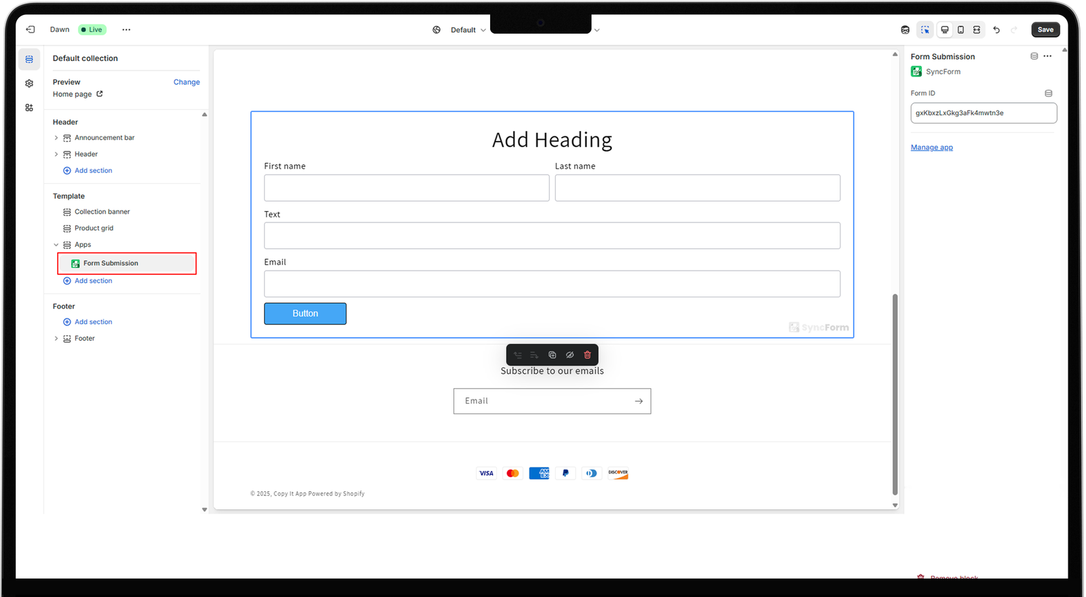Click the Save button
Image resolution: width=1086 pixels, height=597 pixels.
(1045, 30)
